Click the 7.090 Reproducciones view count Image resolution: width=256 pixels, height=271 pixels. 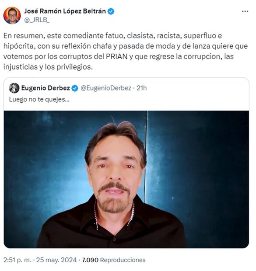coord(114,260)
